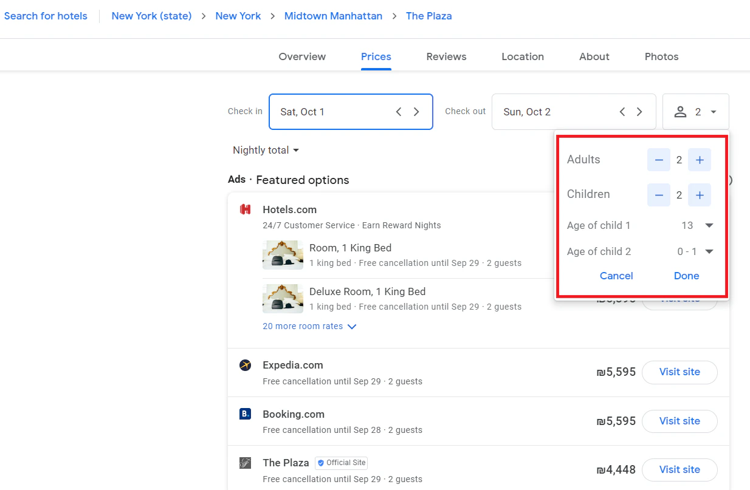Visit site for Expedia.com

pyautogui.click(x=679, y=372)
